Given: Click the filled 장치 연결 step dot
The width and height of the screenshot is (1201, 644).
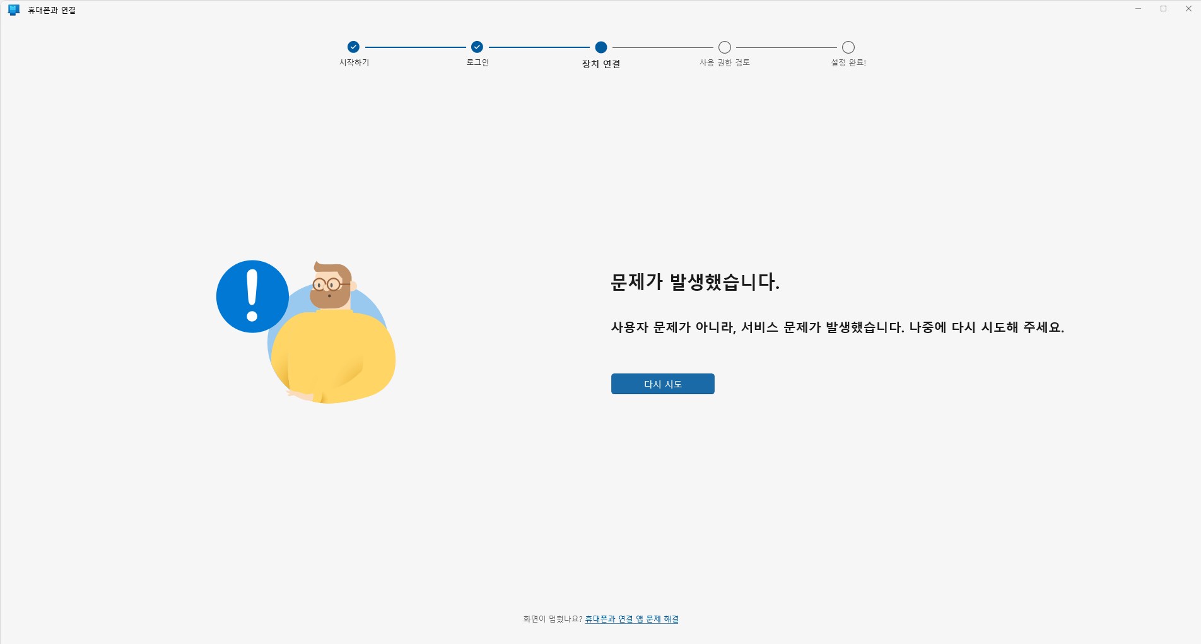Looking at the screenshot, I should click(600, 47).
